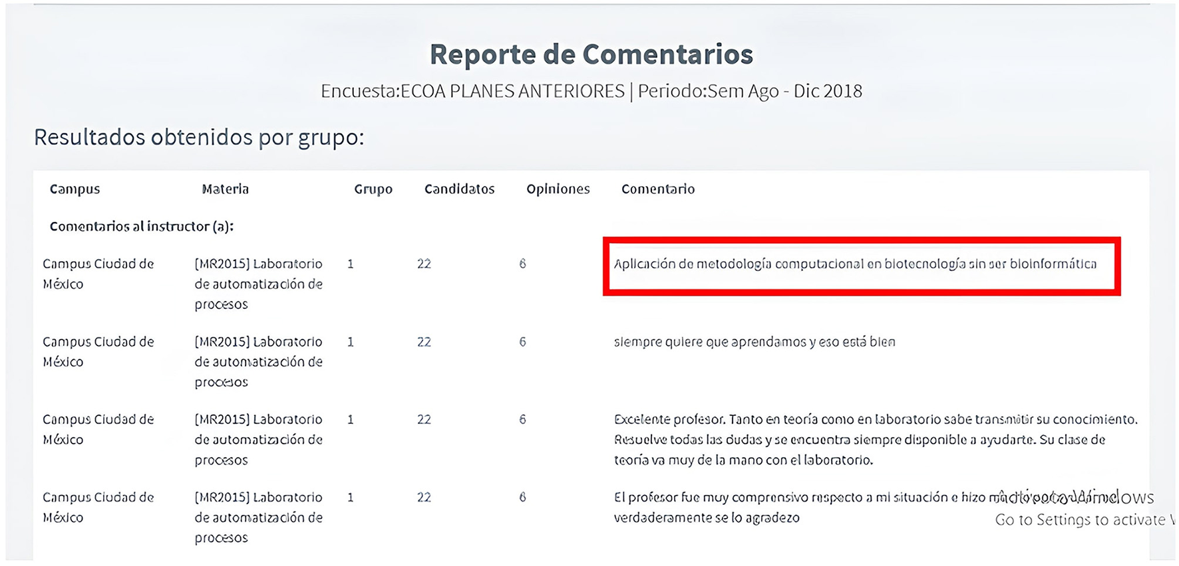Image resolution: width=1179 pixels, height=566 pixels.
Task: Click the Materia cell beside the highlighted comment
Action: 258,284
